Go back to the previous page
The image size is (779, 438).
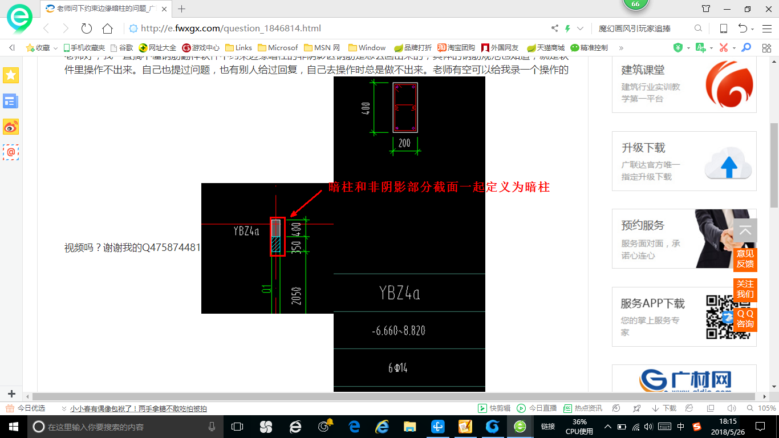click(x=47, y=29)
